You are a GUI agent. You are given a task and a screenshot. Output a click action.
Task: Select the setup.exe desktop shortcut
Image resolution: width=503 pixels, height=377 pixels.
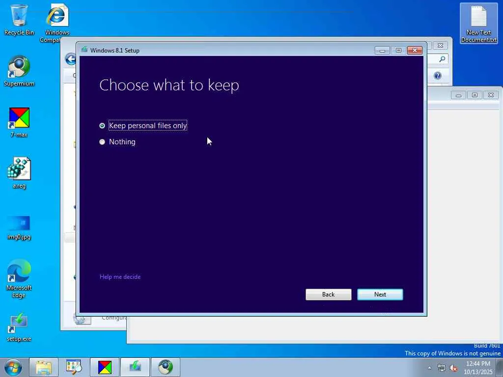click(19, 327)
